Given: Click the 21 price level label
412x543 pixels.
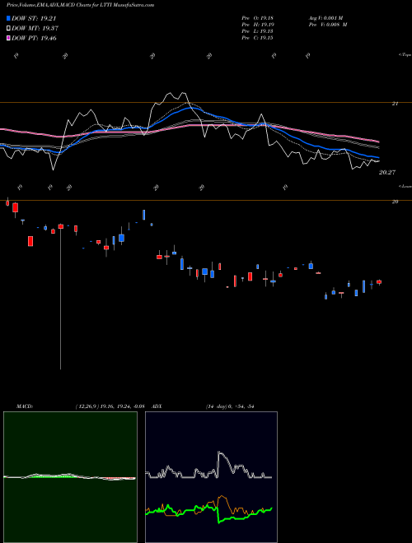Looking at the screenshot, I should tap(395, 104).
